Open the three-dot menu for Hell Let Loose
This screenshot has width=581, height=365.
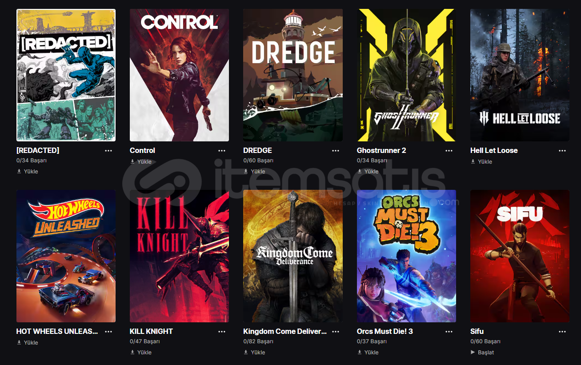coord(562,151)
